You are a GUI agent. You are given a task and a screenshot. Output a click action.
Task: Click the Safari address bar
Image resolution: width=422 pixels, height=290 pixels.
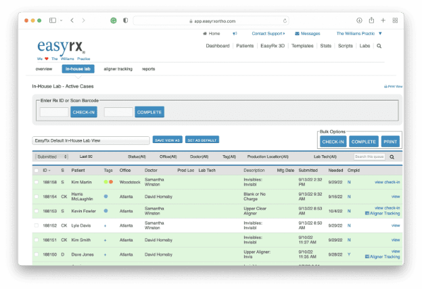(x=211, y=21)
